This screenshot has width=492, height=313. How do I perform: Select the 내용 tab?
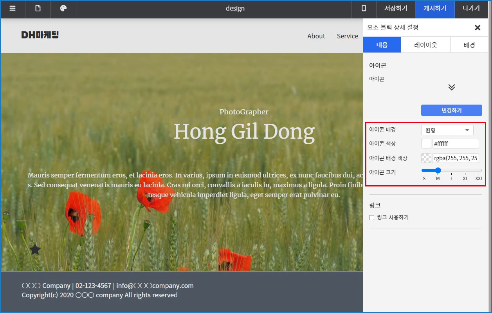click(x=382, y=45)
